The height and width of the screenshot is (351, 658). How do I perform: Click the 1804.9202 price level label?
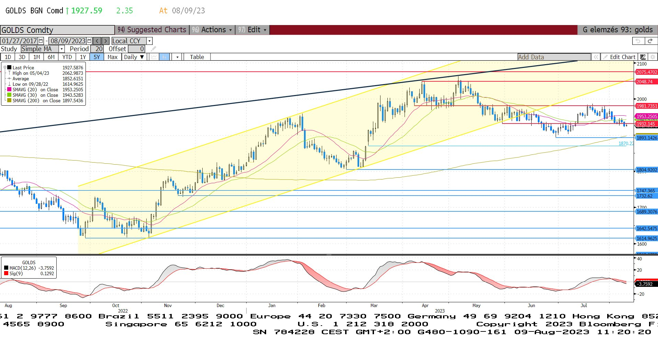pos(647,170)
